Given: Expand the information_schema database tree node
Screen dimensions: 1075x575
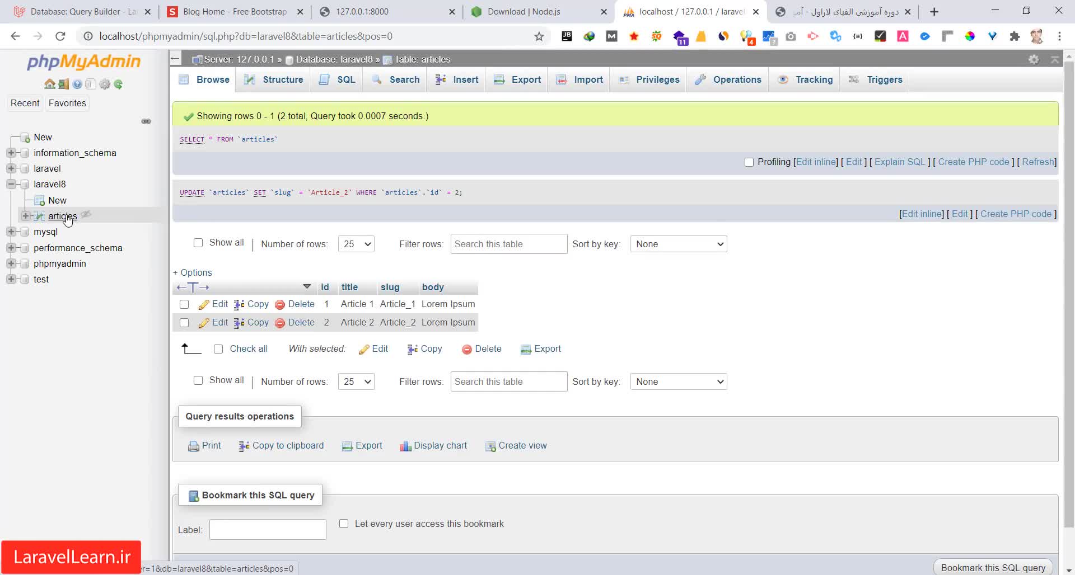Looking at the screenshot, I should pyautogui.click(x=11, y=153).
